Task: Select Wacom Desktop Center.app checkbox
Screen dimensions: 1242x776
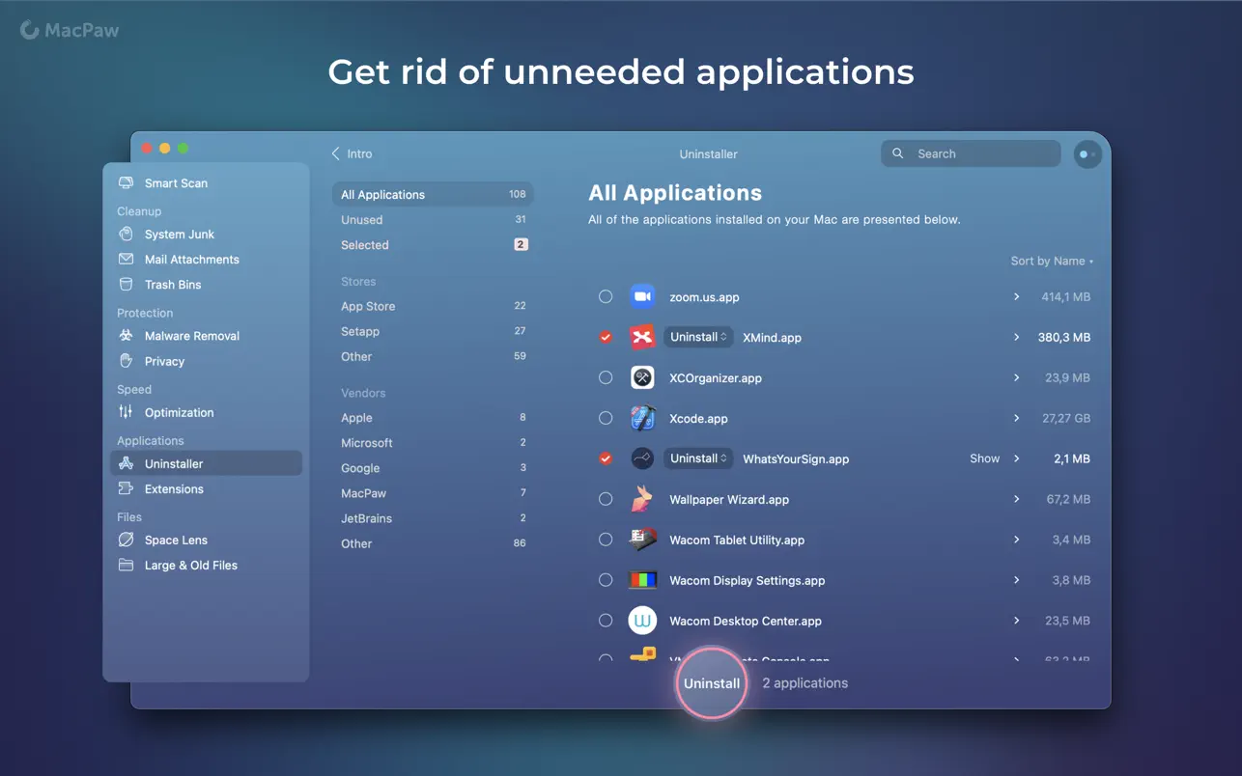Action: pos(606,621)
